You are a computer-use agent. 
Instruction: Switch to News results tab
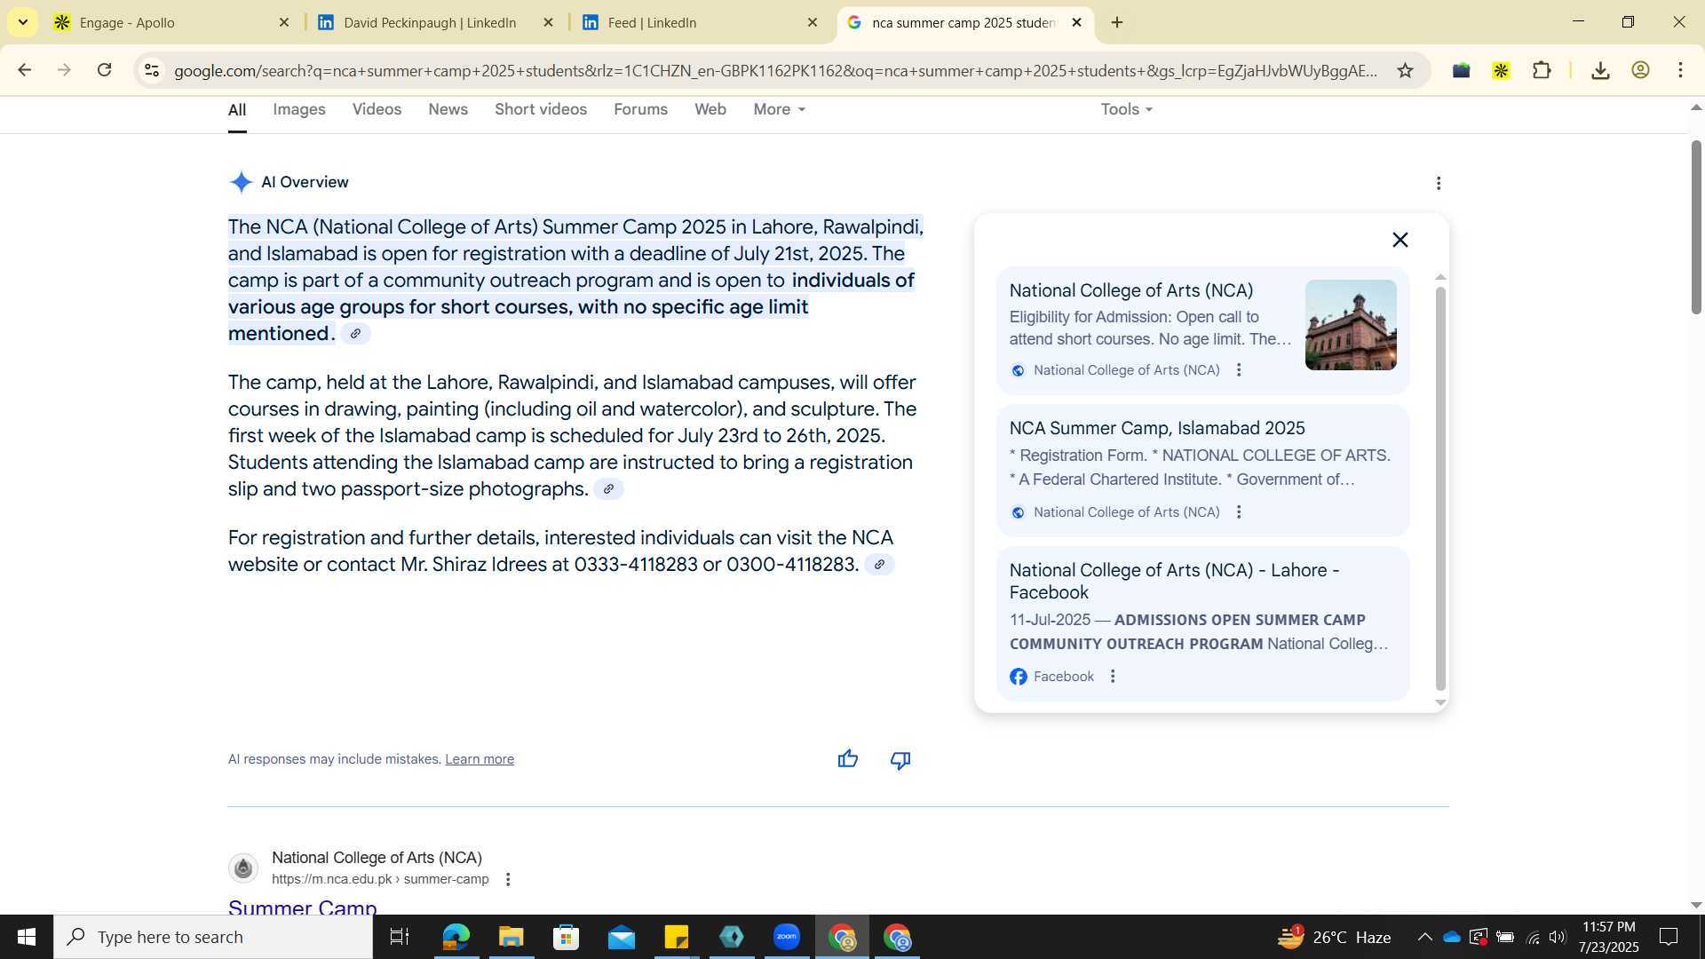click(448, 109)
